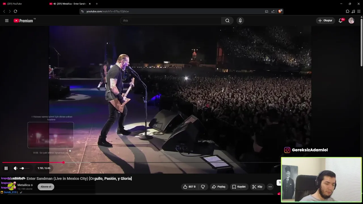Open the YouTube hamburger guide menu
Screen dimensions: 363x204
pyautogui.click(x=7, y=20)
